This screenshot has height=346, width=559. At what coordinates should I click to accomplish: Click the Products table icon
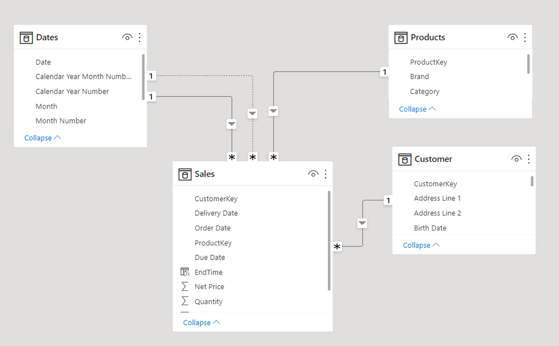click(x=401, y=37)
